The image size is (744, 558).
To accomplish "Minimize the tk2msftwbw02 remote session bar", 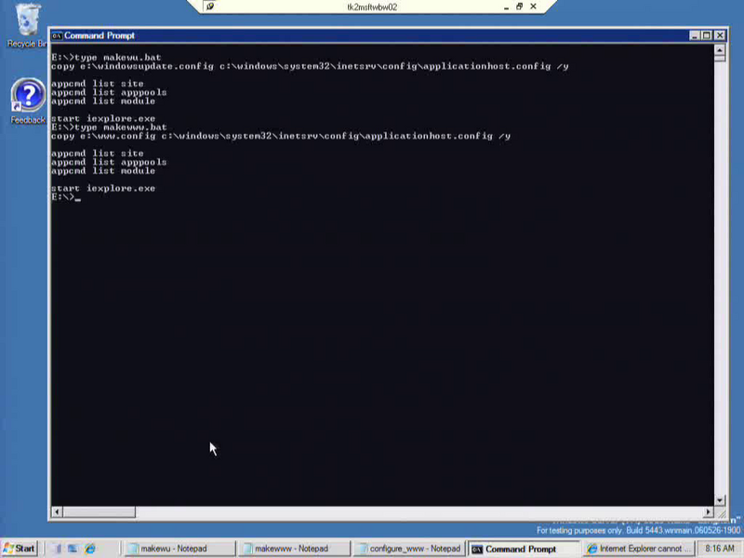I will pyautogui.click(x=506, y=7).
